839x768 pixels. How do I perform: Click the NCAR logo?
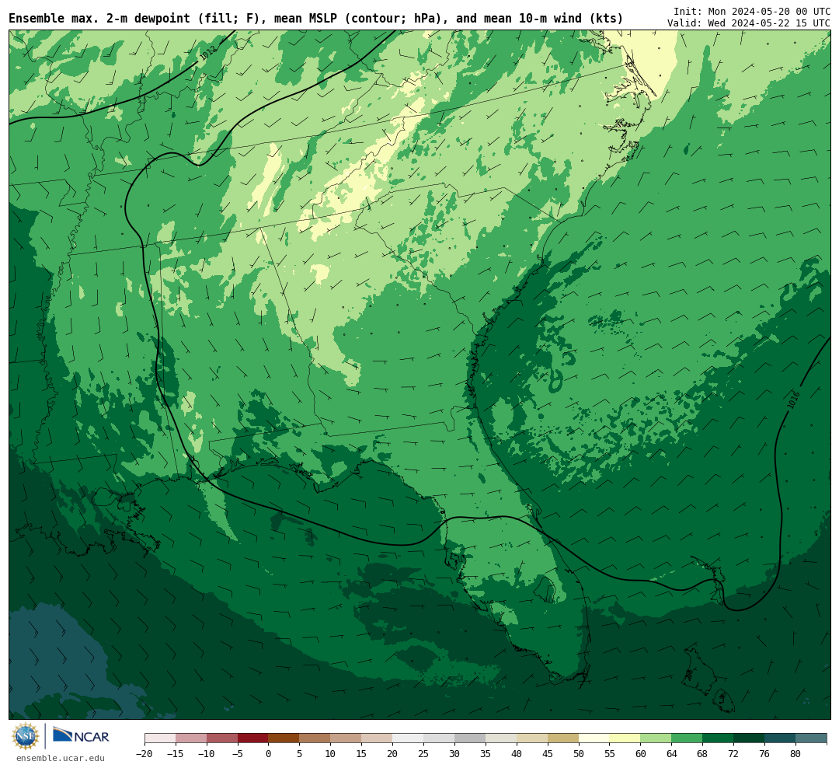coord(82,736)
